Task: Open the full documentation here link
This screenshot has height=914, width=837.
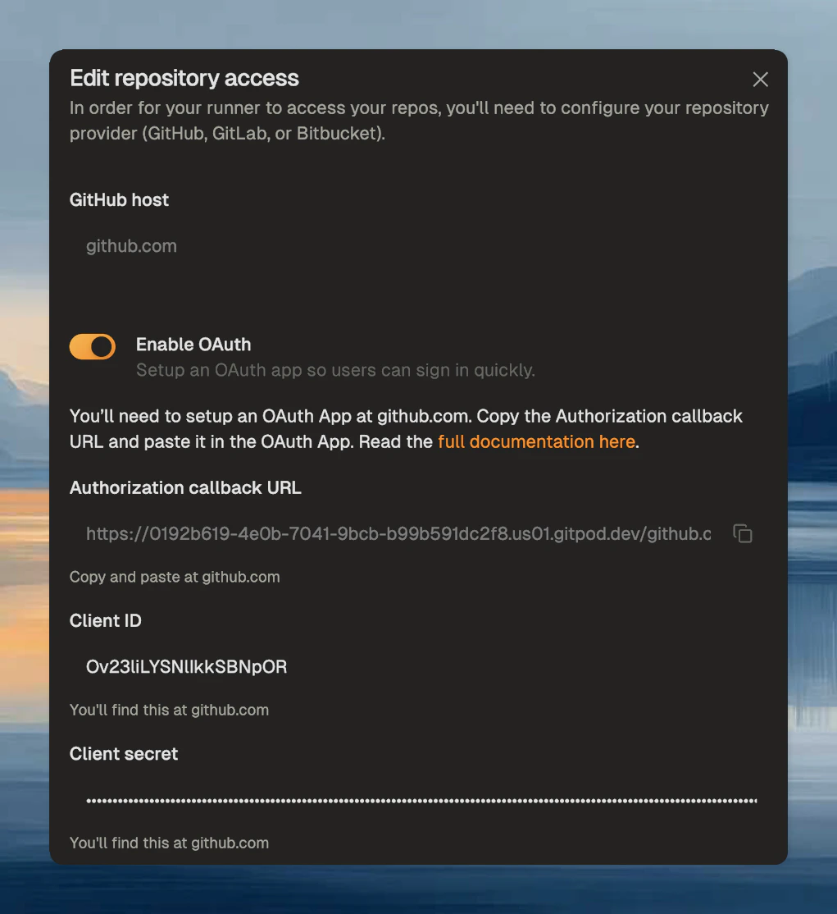Action: pyautogui.click(x=536, y=441)
